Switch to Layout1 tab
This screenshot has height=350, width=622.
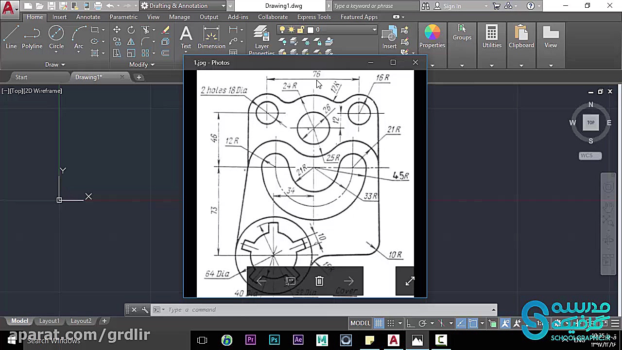50,321
